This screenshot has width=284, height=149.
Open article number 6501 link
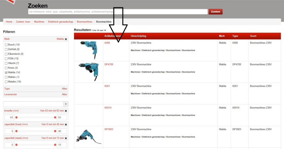click(107, 86)
